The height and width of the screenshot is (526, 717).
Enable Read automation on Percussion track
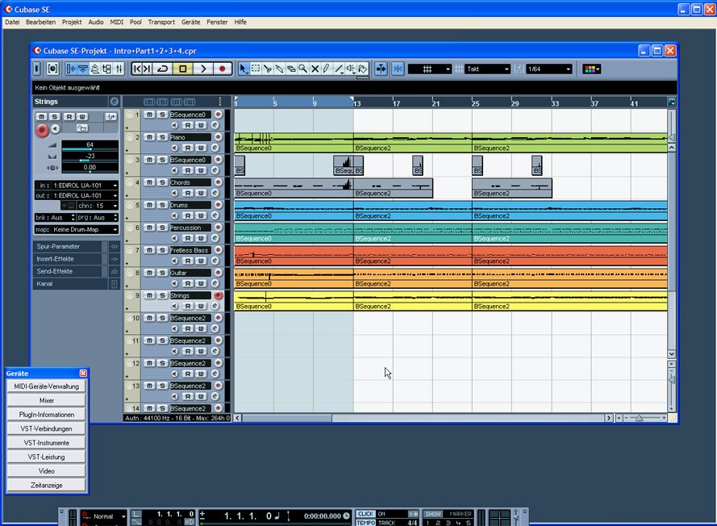tap(188, 238)
